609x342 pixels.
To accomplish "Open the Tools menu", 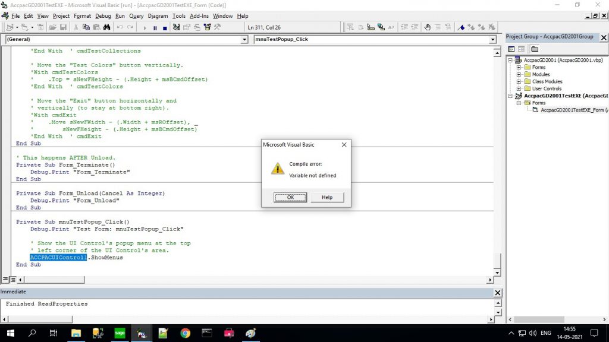I will [x=178, y=16].
